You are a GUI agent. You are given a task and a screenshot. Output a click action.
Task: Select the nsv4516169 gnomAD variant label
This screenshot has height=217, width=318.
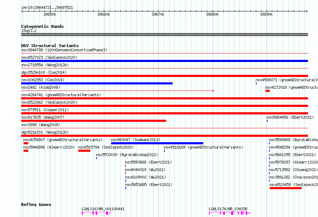point(203,147)
